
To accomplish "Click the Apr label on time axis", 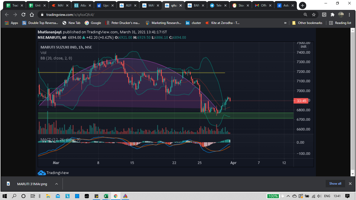I will click(x=233, y=163).
